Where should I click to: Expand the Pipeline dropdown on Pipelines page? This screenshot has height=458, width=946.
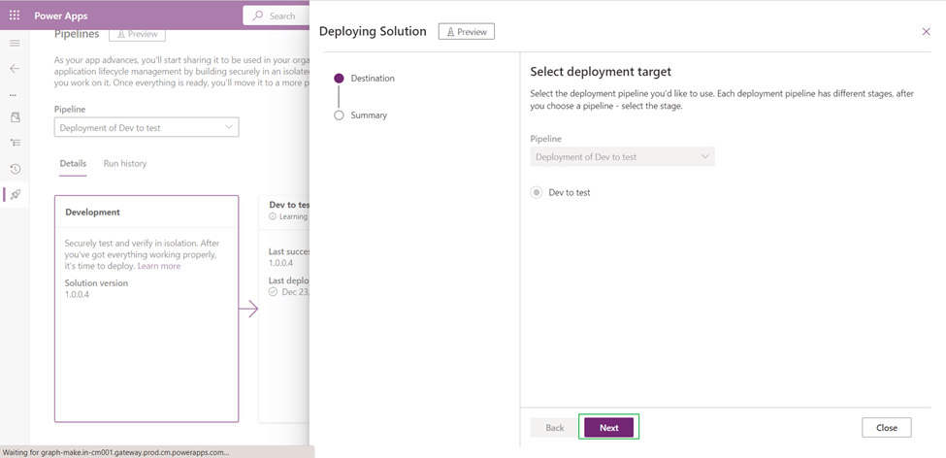tap(147, 127)
